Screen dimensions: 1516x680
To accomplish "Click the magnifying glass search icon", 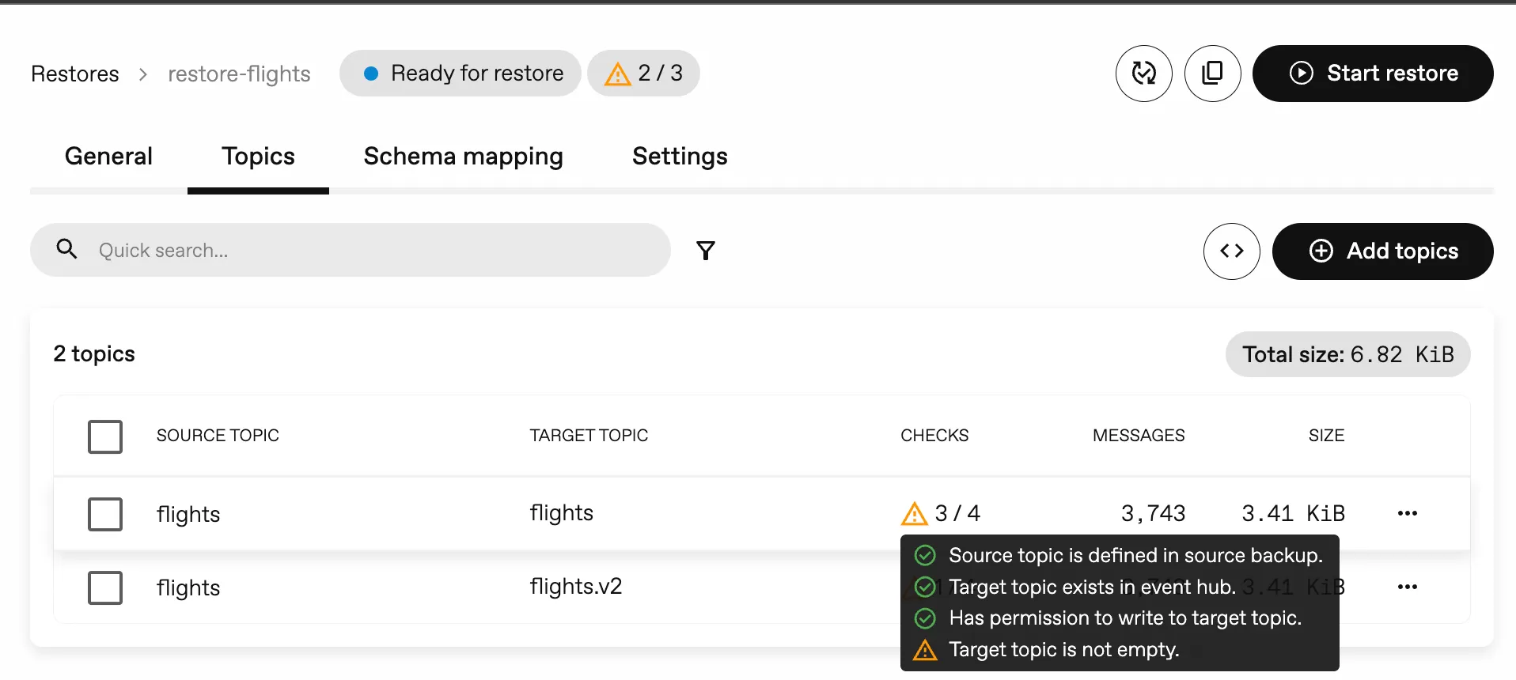I will (67, 250).
